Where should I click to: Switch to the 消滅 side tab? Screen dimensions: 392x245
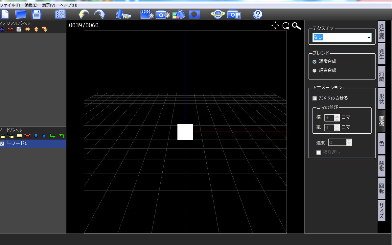381,77
